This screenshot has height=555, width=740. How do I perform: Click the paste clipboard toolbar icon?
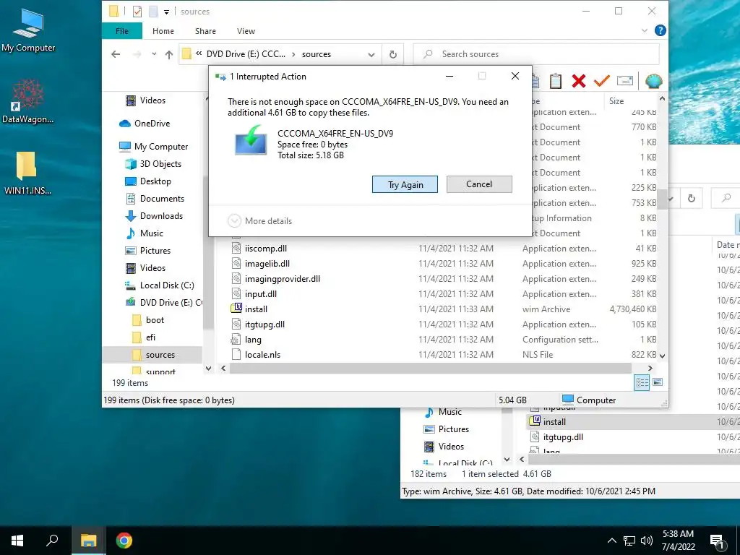point(556,81)
